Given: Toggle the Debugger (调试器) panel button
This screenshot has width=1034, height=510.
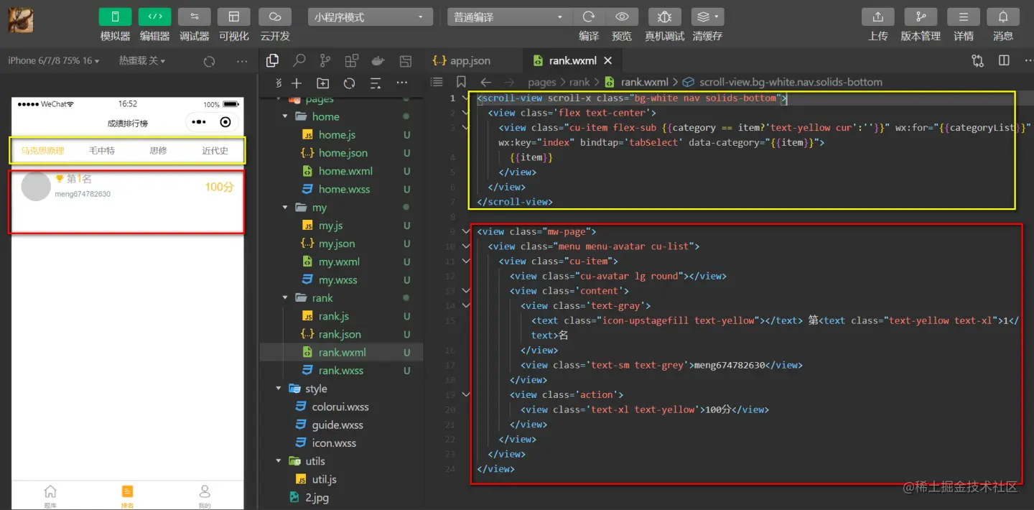Looking at the screenshot, I should pyautogui.click(x=194, y=17).
